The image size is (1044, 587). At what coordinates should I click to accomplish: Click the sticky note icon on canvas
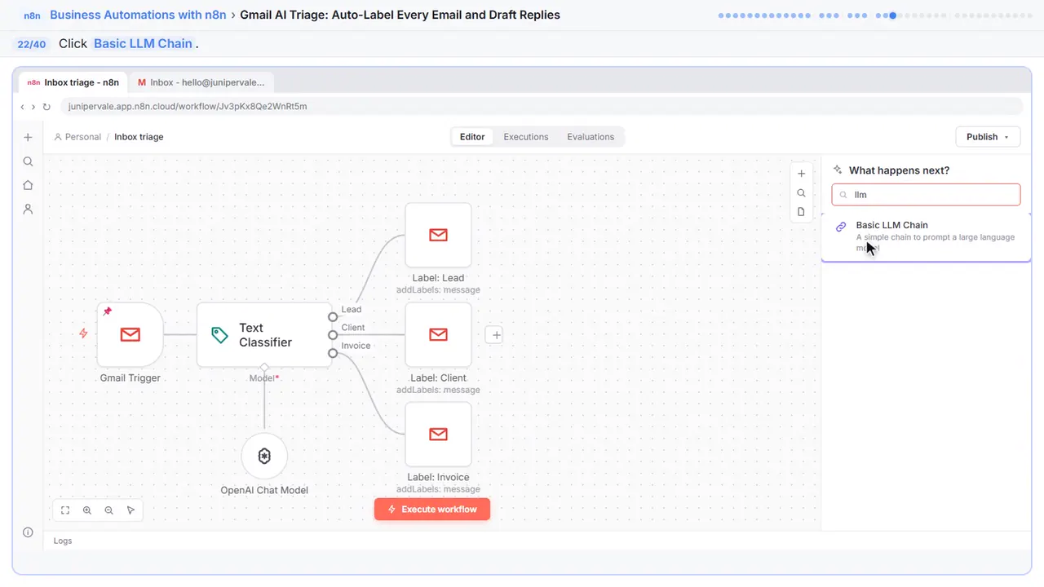[801, 212]
